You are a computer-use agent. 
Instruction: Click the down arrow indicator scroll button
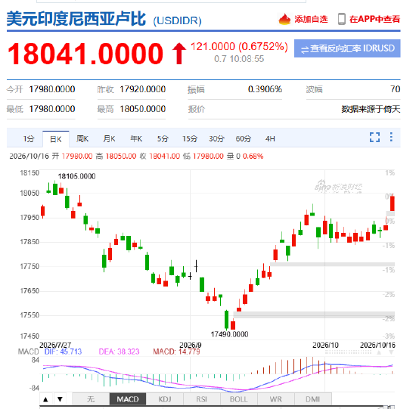point(61,399)
